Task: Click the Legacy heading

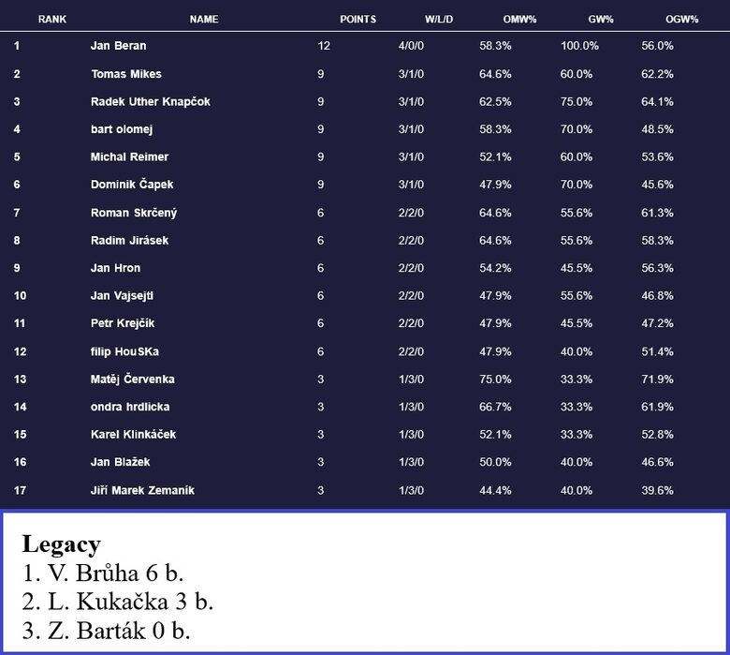Action: point(62,544)
